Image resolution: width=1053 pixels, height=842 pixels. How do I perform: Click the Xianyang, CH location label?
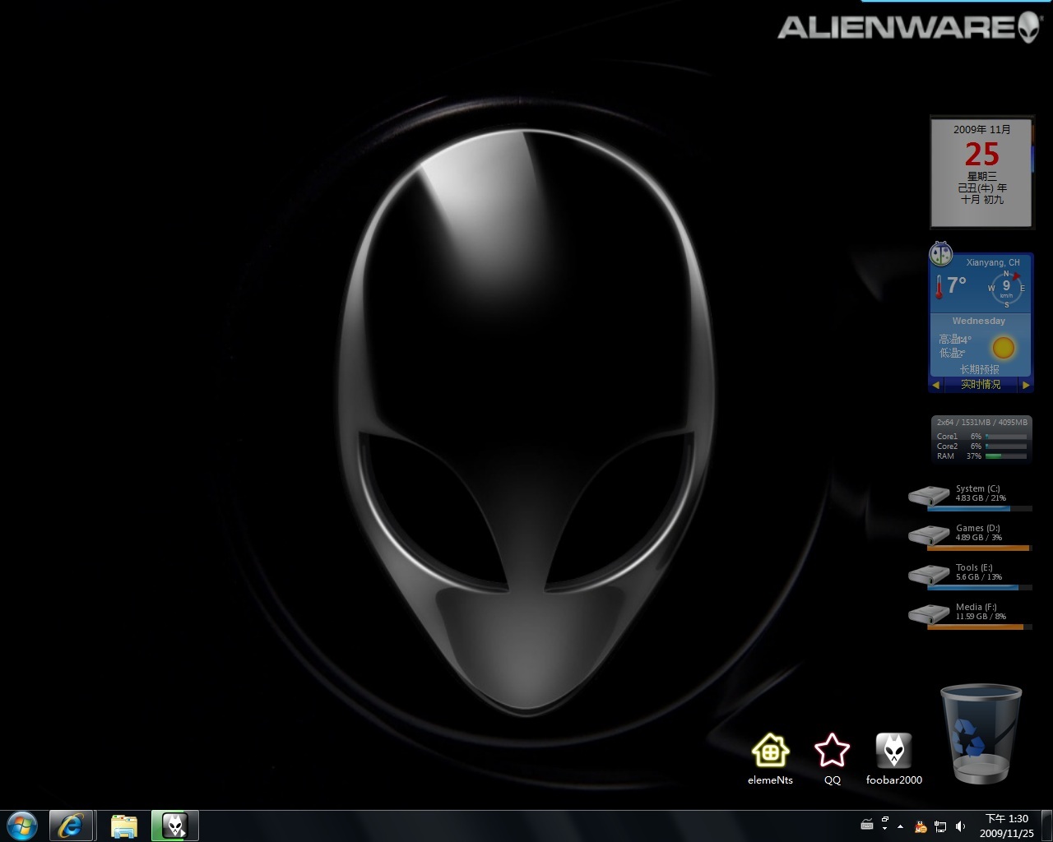pos(993,262)
